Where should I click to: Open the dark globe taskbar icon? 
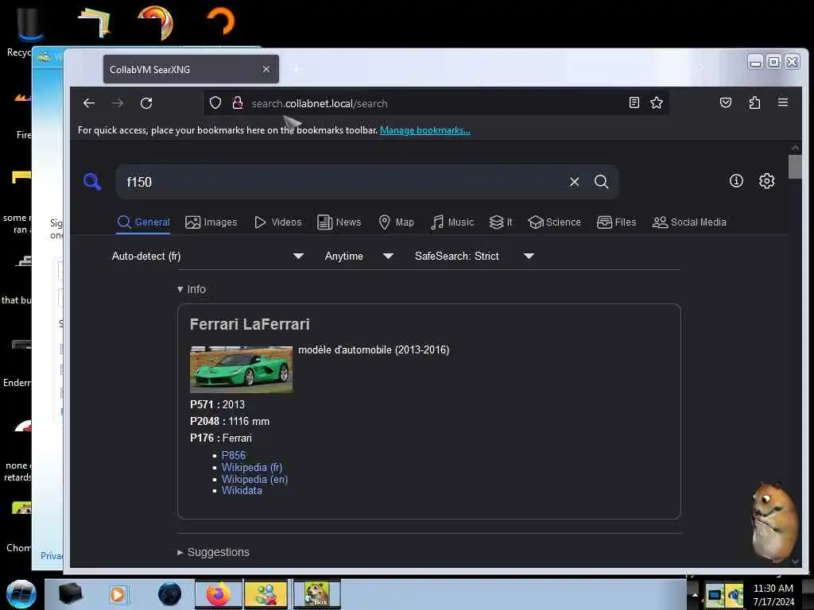point(169,594)
